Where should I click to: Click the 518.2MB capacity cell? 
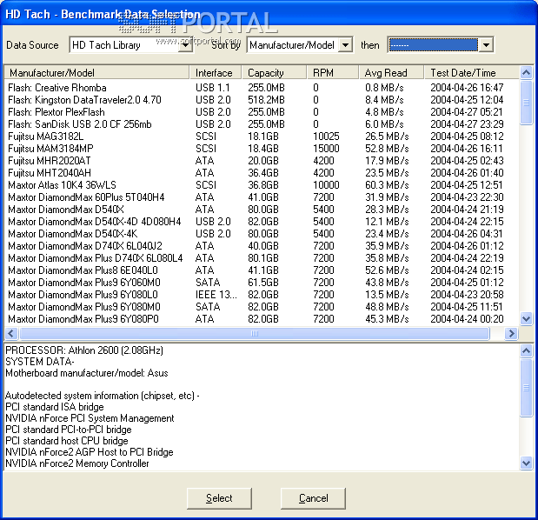266,100
